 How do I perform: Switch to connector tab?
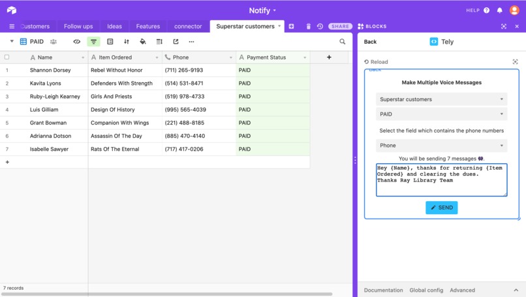coord(188,26)
